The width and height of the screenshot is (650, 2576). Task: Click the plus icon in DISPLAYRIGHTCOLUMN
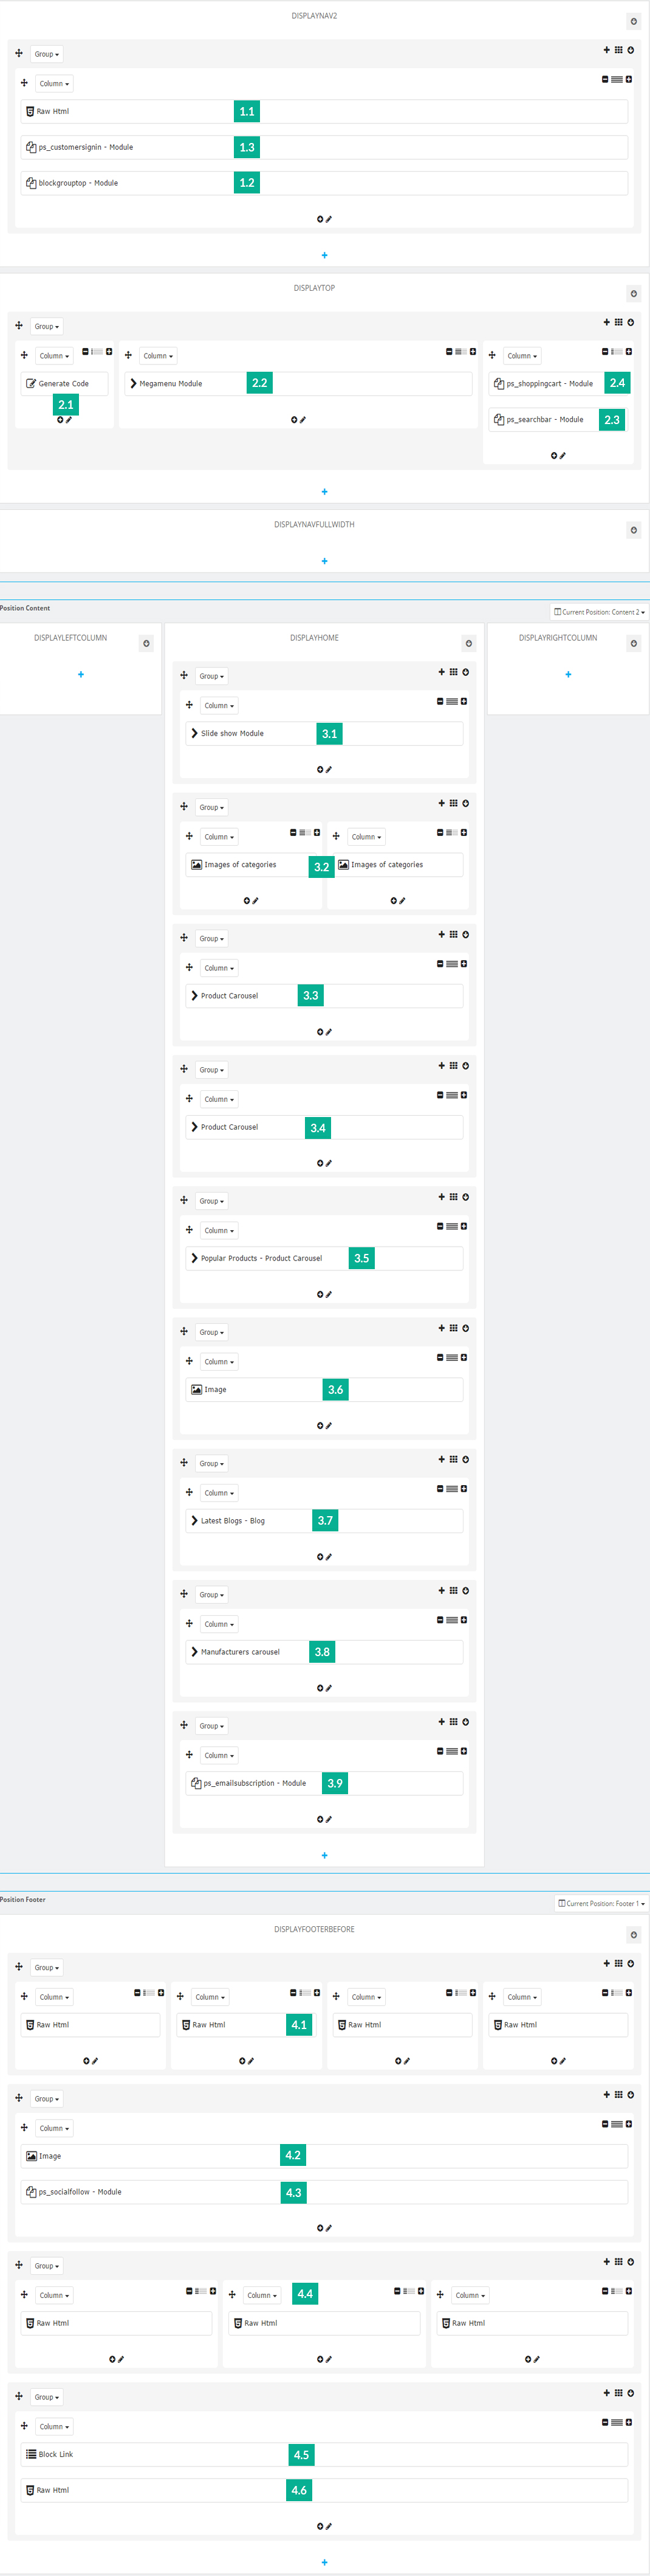click(568, 675)
